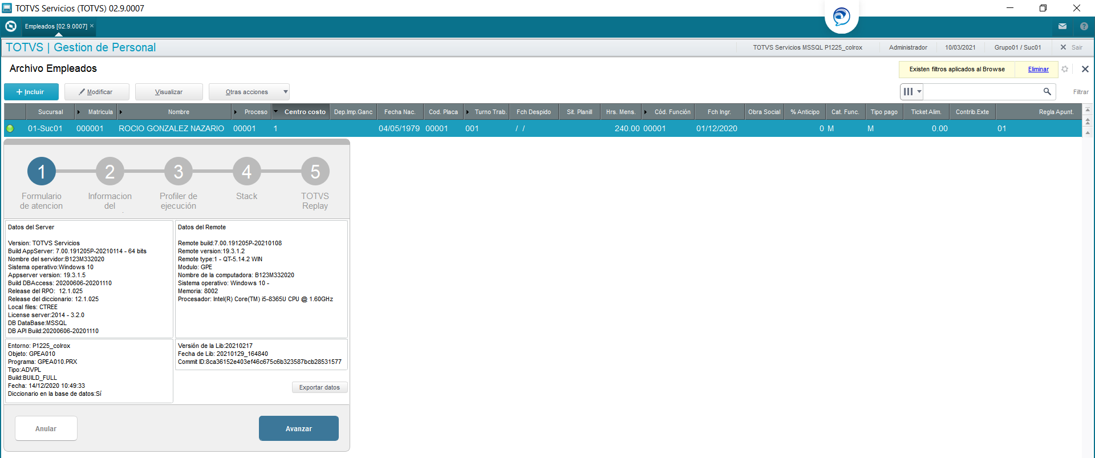Click the Filtrar button
Screen dimensions: 1095x458
(x=1081, y=92)
